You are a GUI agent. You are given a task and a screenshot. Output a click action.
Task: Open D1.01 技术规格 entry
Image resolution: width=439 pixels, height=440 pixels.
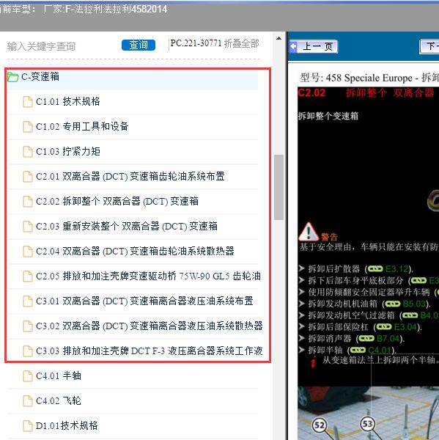67,425
